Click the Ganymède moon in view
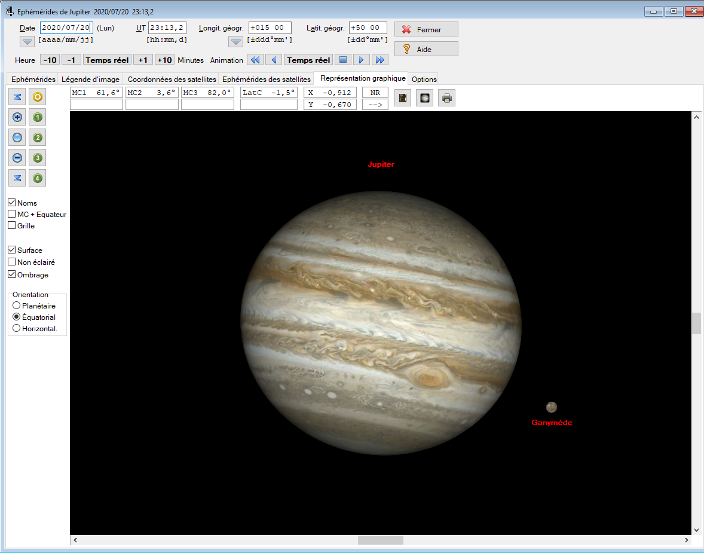 552,407
